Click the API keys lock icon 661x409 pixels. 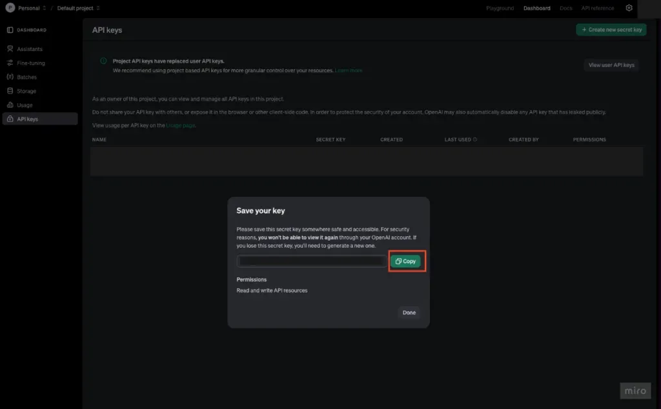(x=10, y=119)
